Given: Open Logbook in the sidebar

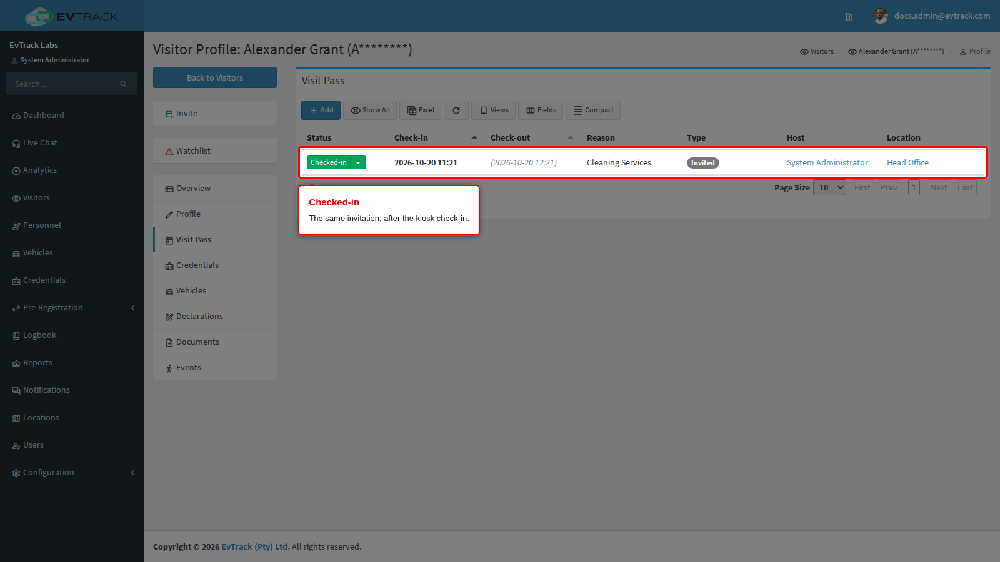Looking at the screenshot, I should click(x=72, y=335).
